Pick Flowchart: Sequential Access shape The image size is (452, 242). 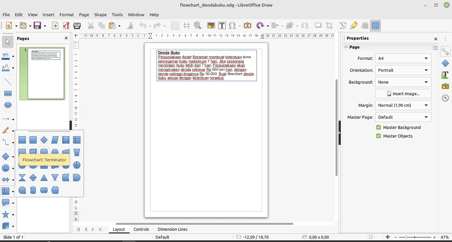(x=22, y=190)
